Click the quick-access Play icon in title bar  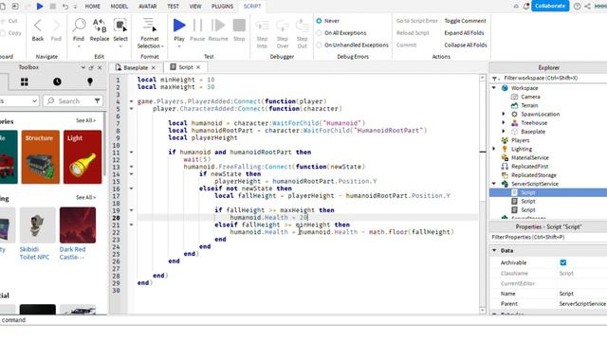point(40,7)
